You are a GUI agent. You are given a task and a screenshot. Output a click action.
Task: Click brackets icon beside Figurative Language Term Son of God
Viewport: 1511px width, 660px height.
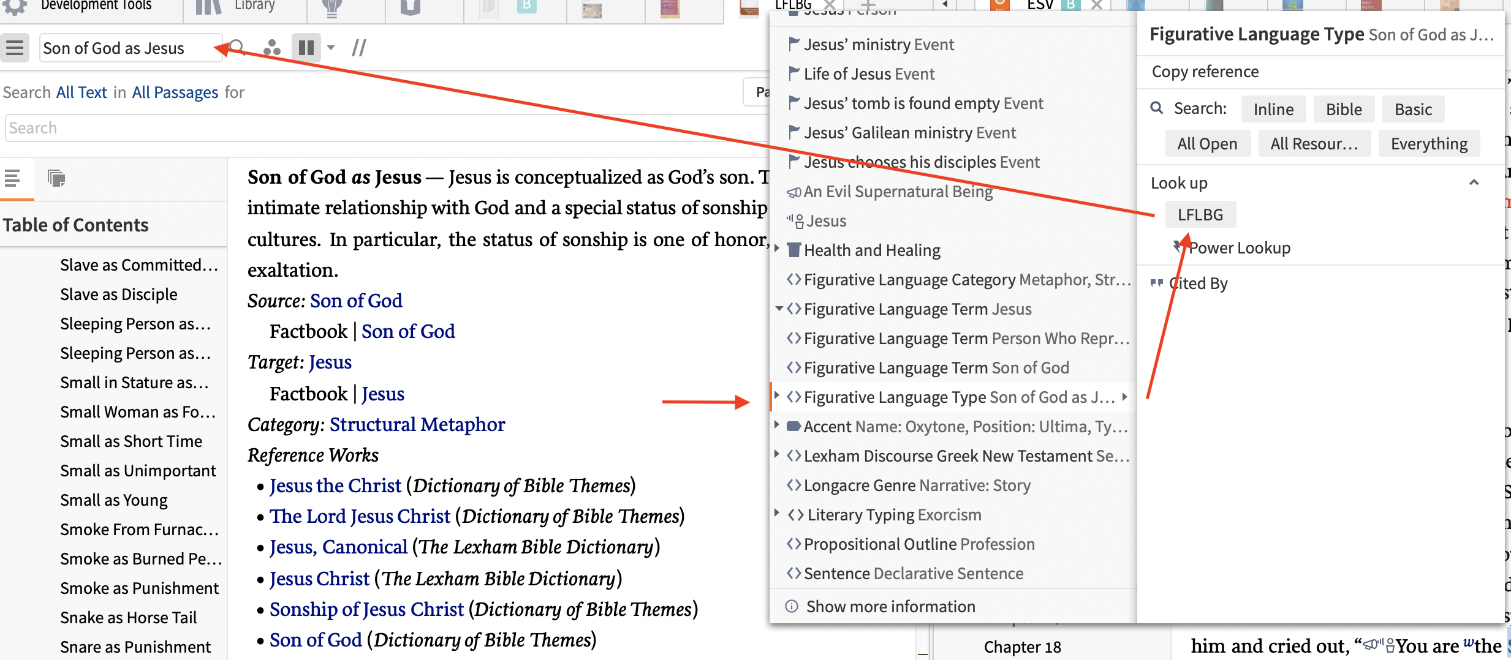tap(794, 367)
